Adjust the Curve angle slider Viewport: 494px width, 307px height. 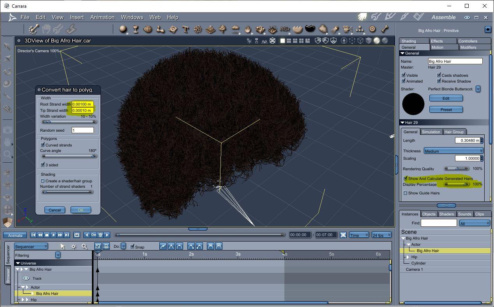(x=93, y=156)
